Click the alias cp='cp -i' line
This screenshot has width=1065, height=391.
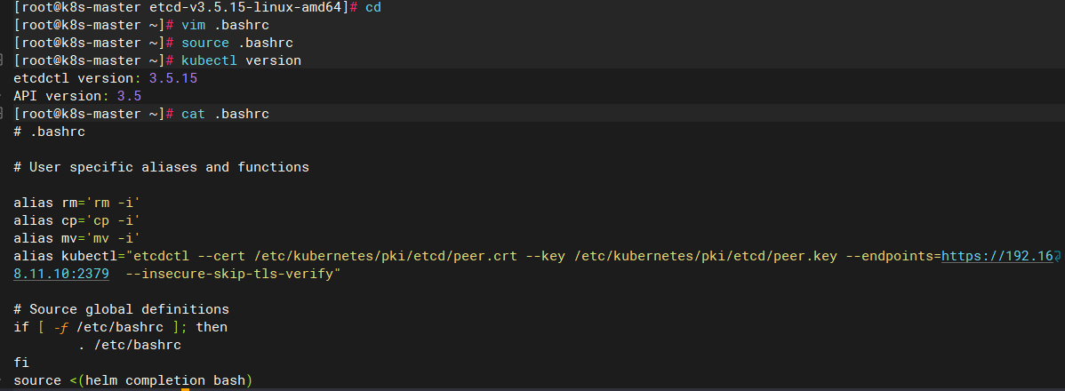pyautogui.click(x=76, y=220)
